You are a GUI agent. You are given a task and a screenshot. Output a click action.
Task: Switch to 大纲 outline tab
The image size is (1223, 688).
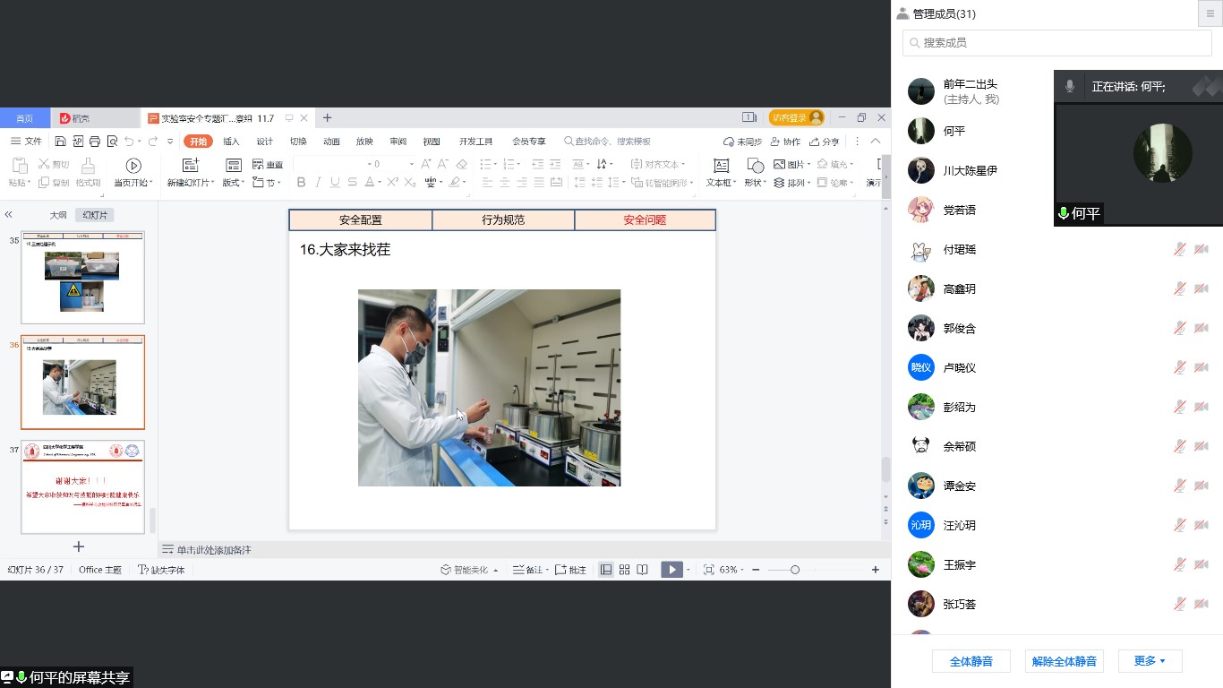point(58,215)
